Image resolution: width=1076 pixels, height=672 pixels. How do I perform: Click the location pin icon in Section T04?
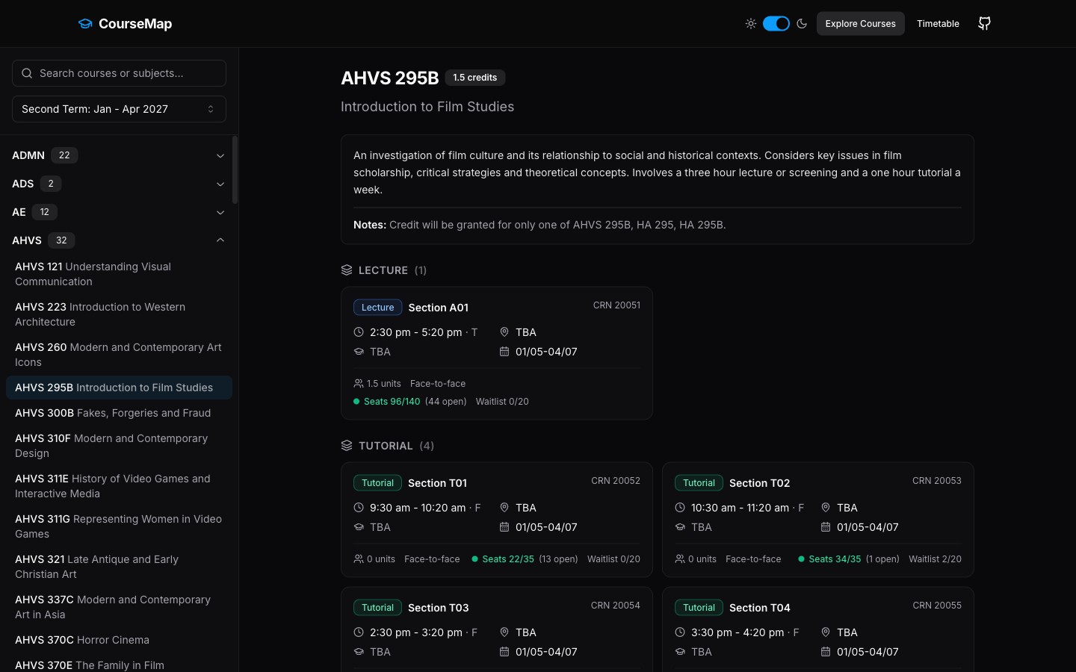826,632
